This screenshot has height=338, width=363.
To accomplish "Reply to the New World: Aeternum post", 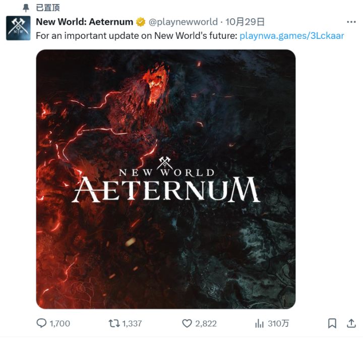I will (42, 323).
